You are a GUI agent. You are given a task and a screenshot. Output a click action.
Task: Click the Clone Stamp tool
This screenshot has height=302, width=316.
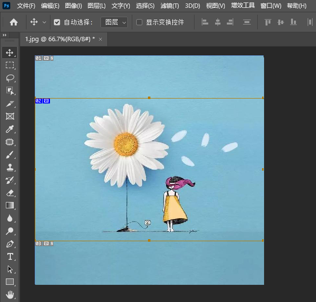coord(10,167)
